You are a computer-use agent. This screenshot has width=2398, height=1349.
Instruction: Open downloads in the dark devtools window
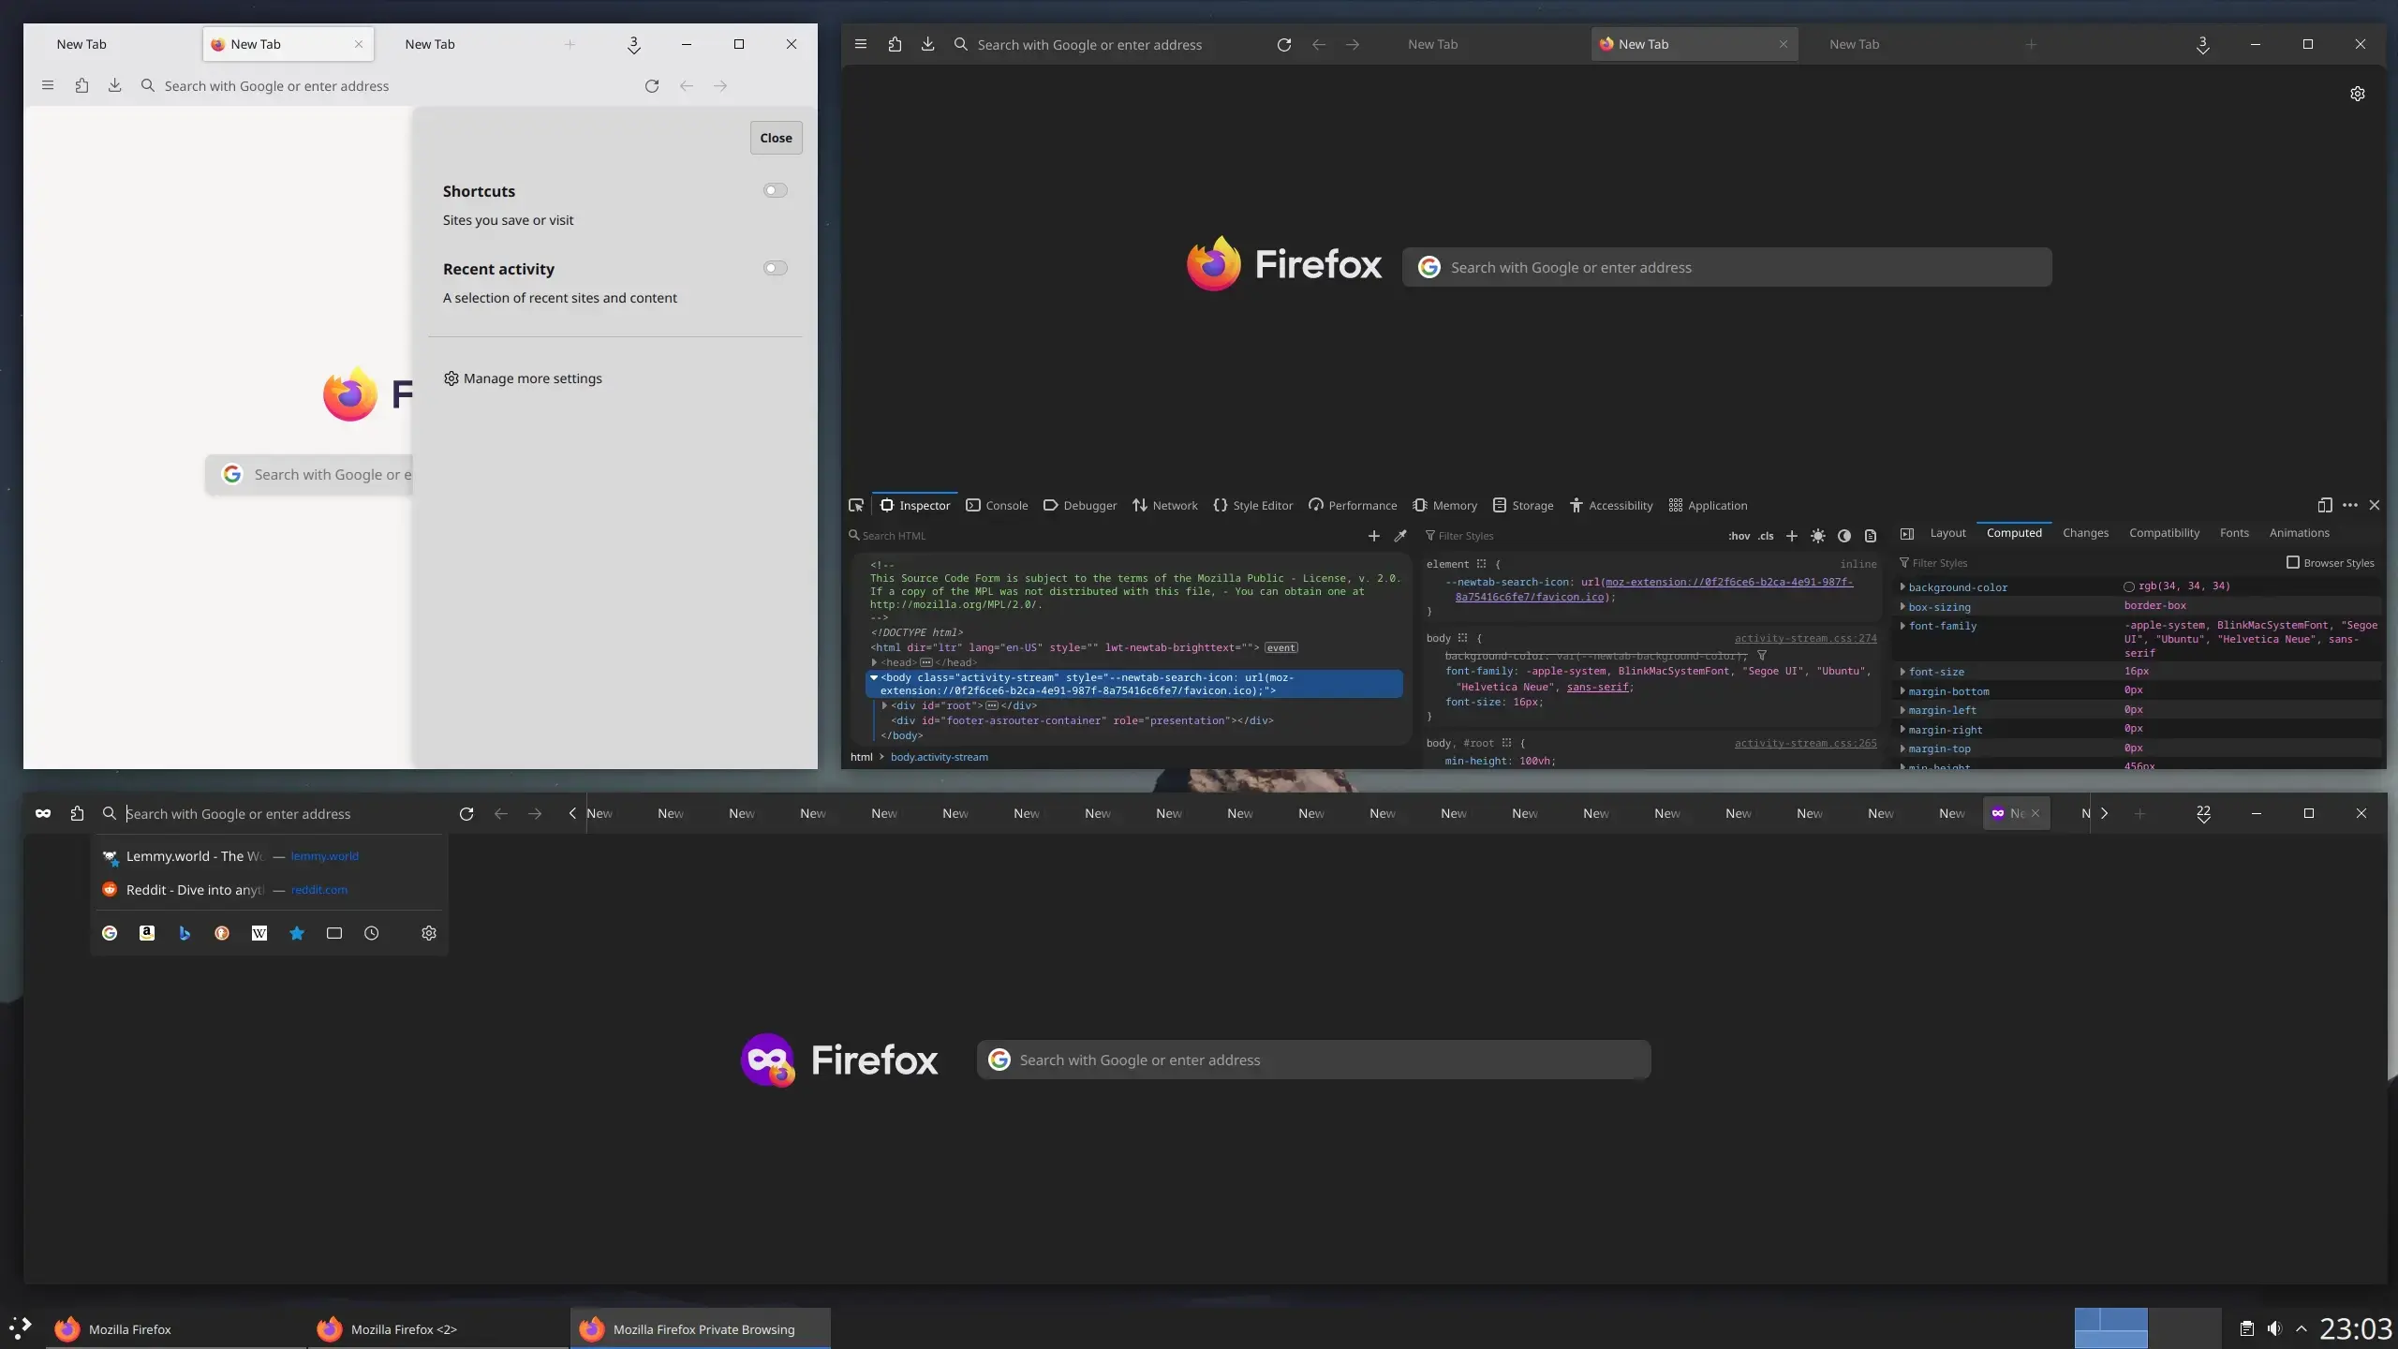coord(927,44)
